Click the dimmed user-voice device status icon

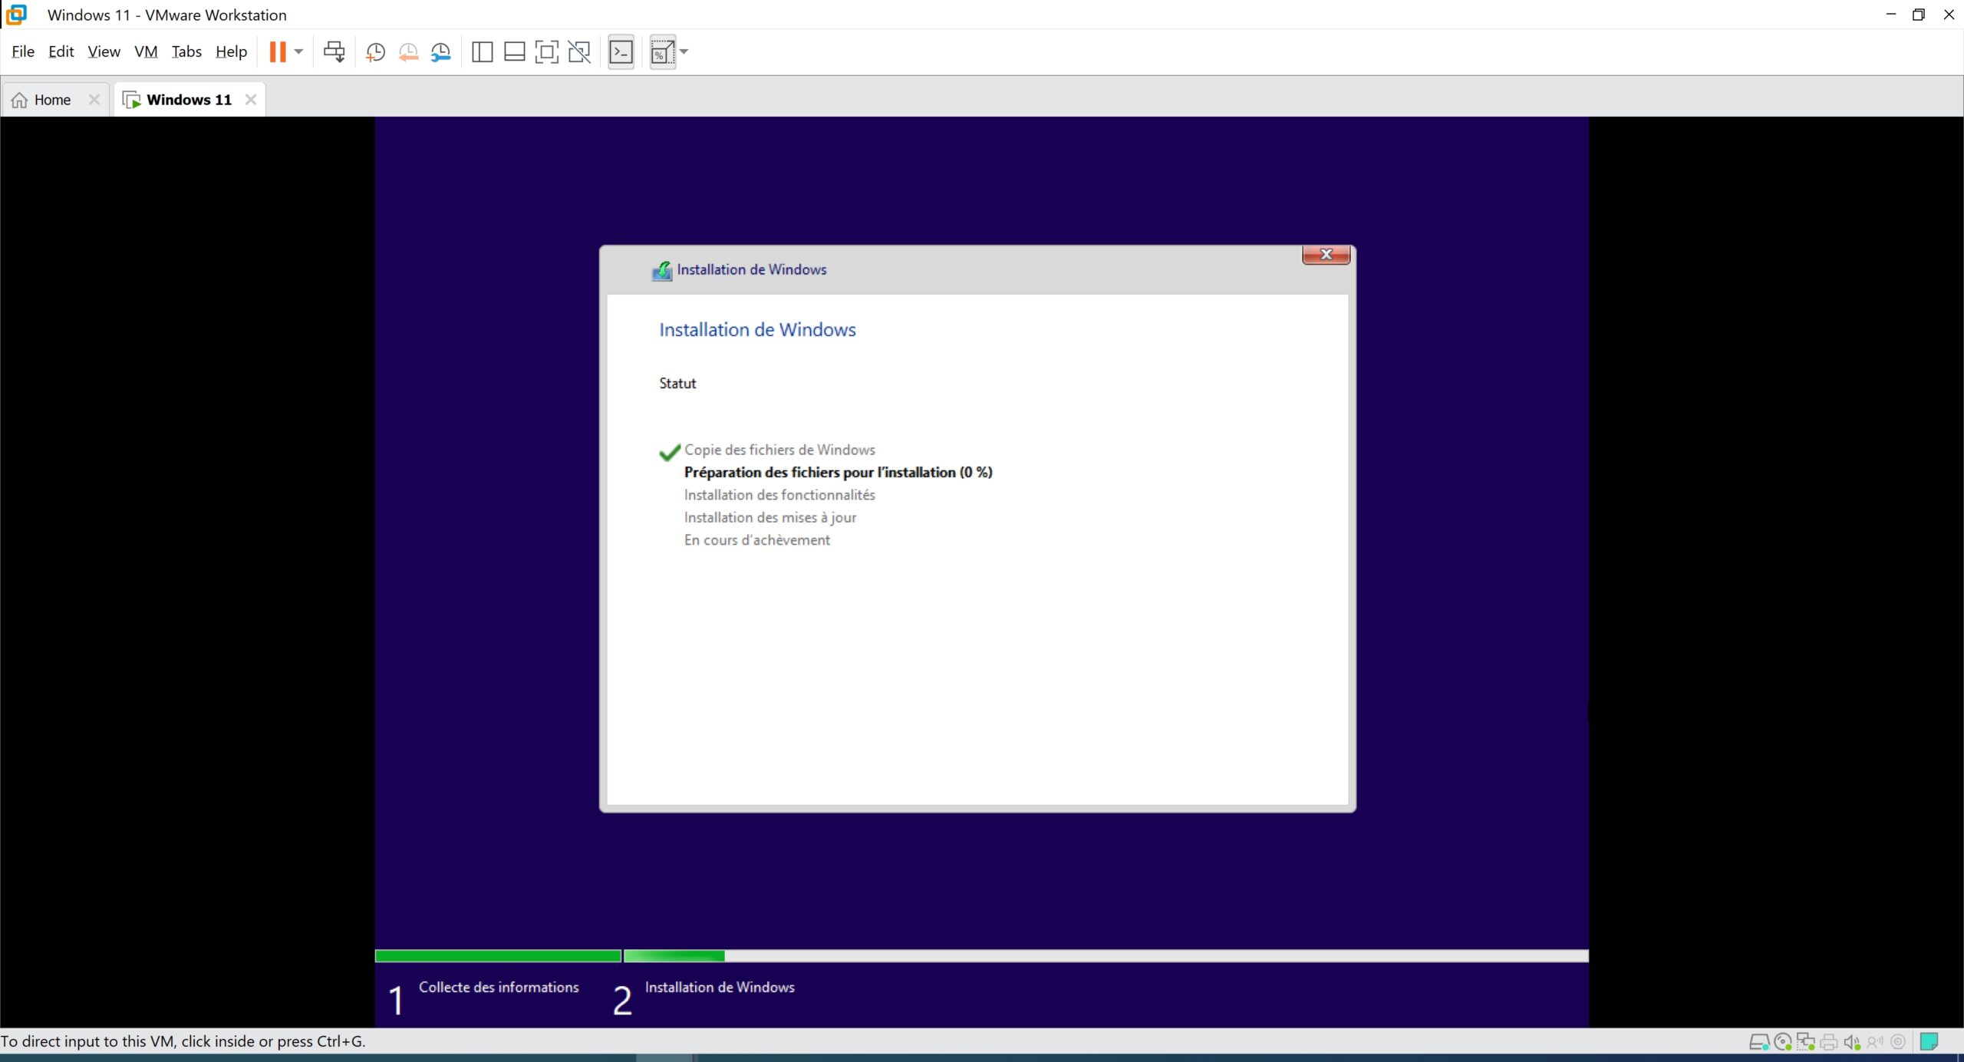[x=1875, y=1042]
